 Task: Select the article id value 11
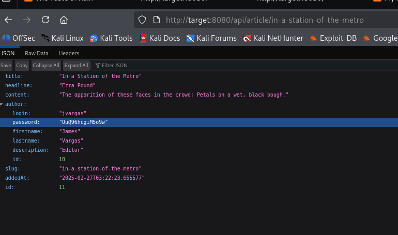coord(62,187)
